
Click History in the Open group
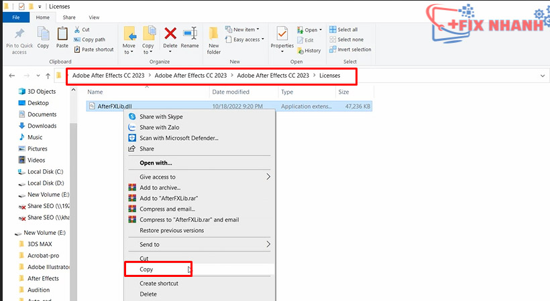click(x=309, y=50)
